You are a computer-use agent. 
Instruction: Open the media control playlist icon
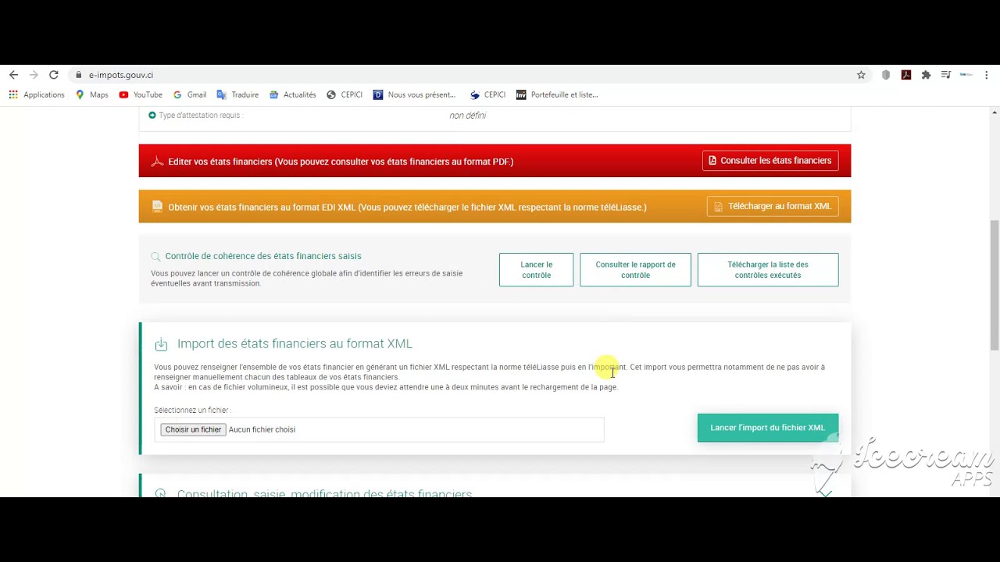coord(946,75)
